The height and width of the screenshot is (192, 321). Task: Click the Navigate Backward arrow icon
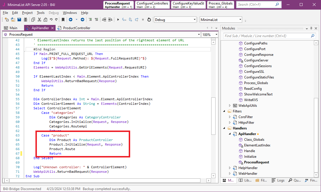pos(70,20)
